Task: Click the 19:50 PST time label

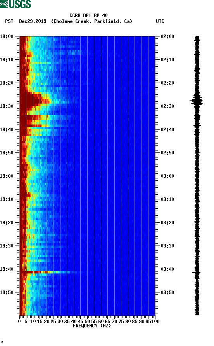Action: tap(7, 292)
